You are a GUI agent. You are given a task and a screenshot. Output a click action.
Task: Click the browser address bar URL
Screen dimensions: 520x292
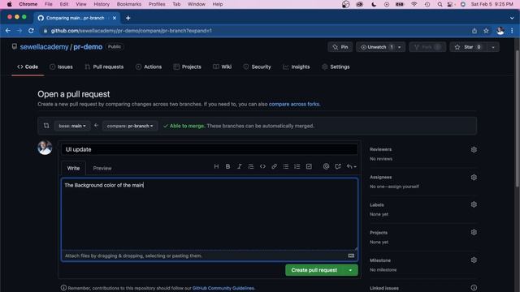pyautogui.click(x=132, y=31)
